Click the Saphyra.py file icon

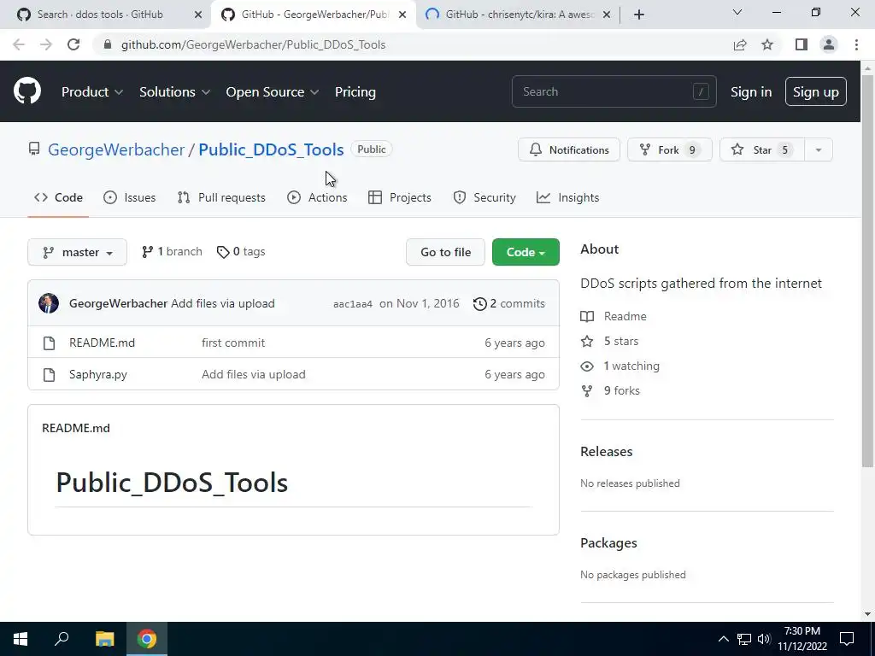coord(49,375)
